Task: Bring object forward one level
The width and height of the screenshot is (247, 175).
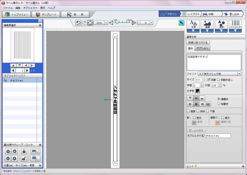Action: click(15, 151)
